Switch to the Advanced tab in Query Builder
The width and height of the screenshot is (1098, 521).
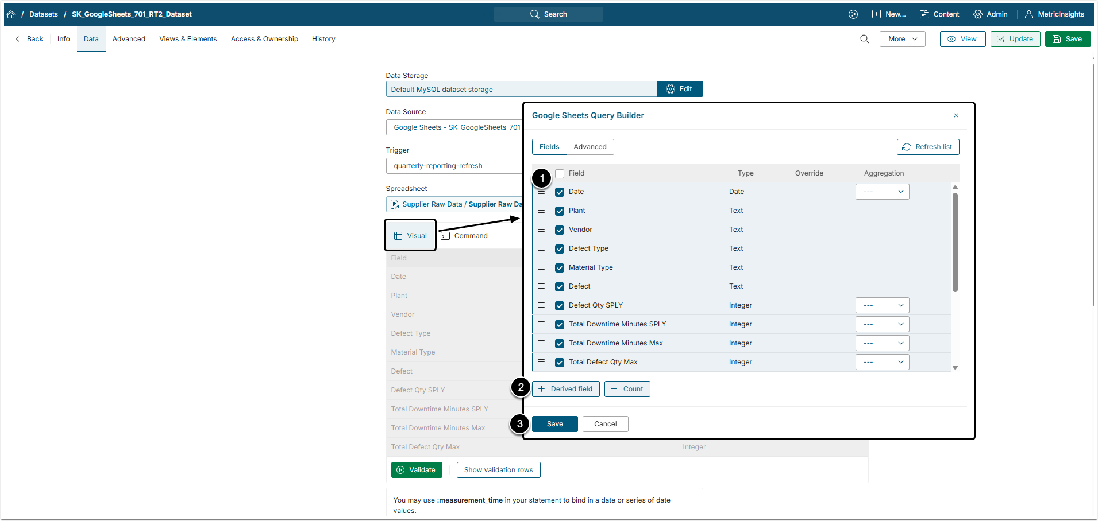[590, 147]
